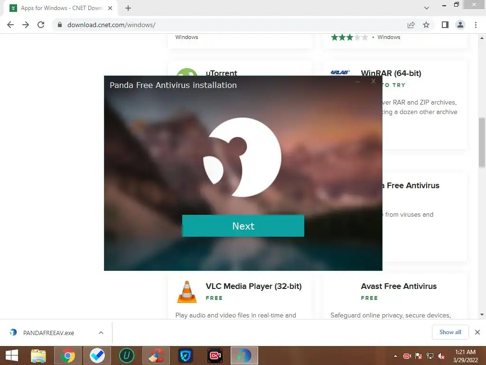
Task: Open the red screen recorder taskbar icon
Action: 215,355
